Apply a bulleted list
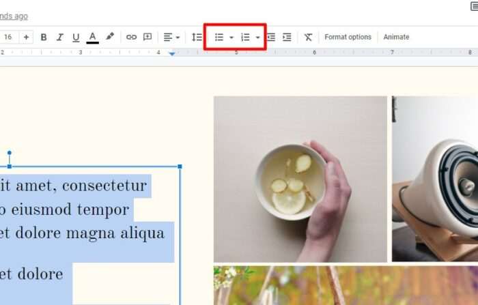Image resolution: width=478 pixels, height=305 pixels. coord(219,37)
